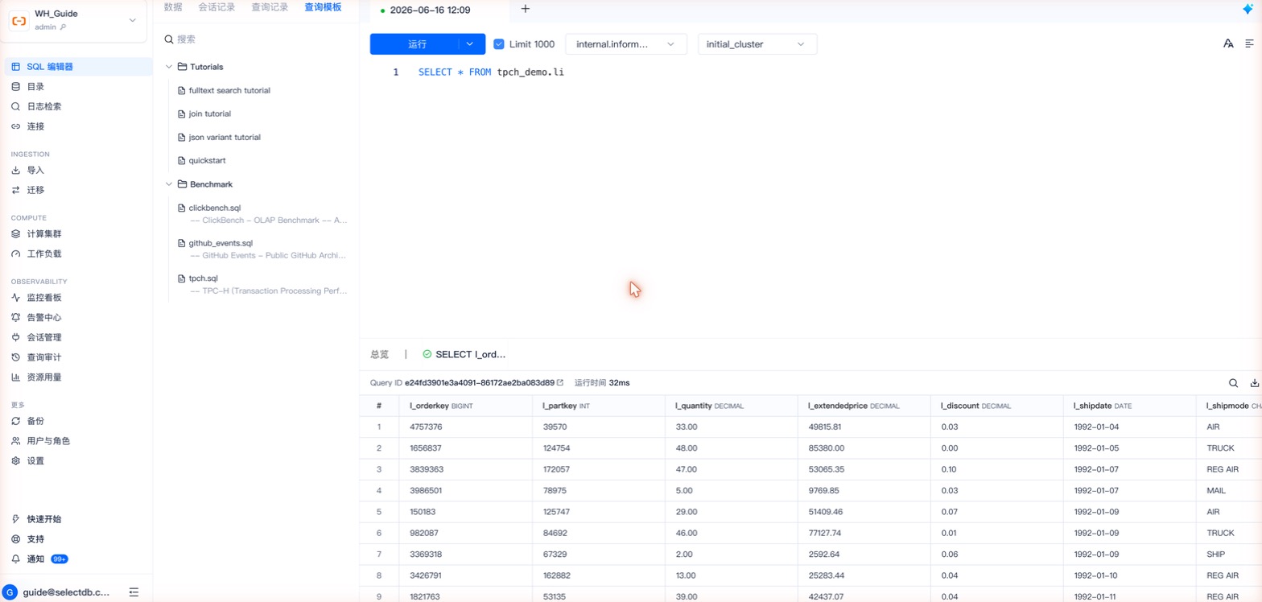
Task: Open the WH_Guide warehouse switcher
Action: 74,20
